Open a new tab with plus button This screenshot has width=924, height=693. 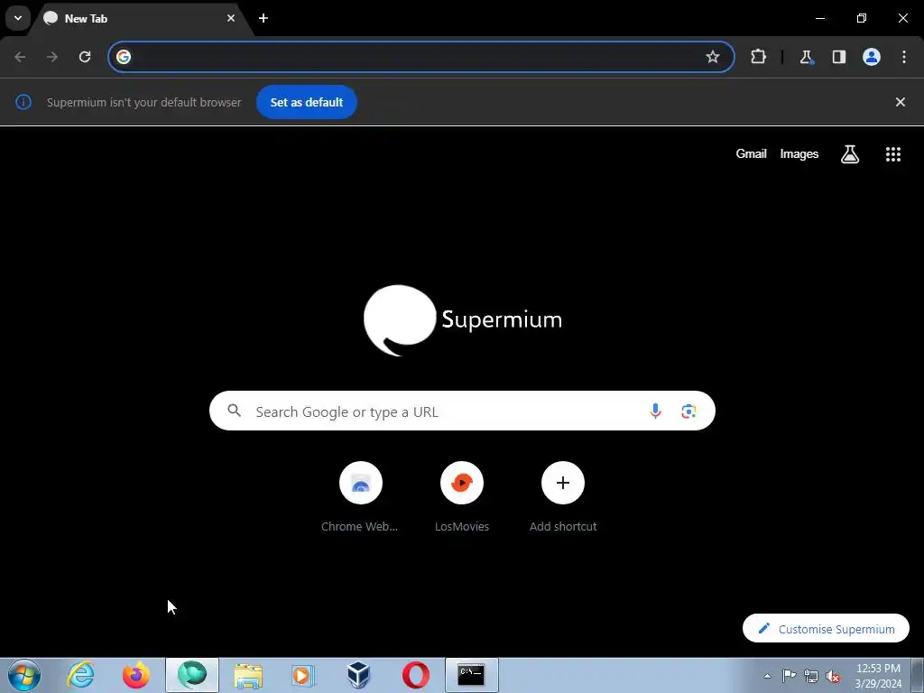pyautogui.click(x=263, y=18)
